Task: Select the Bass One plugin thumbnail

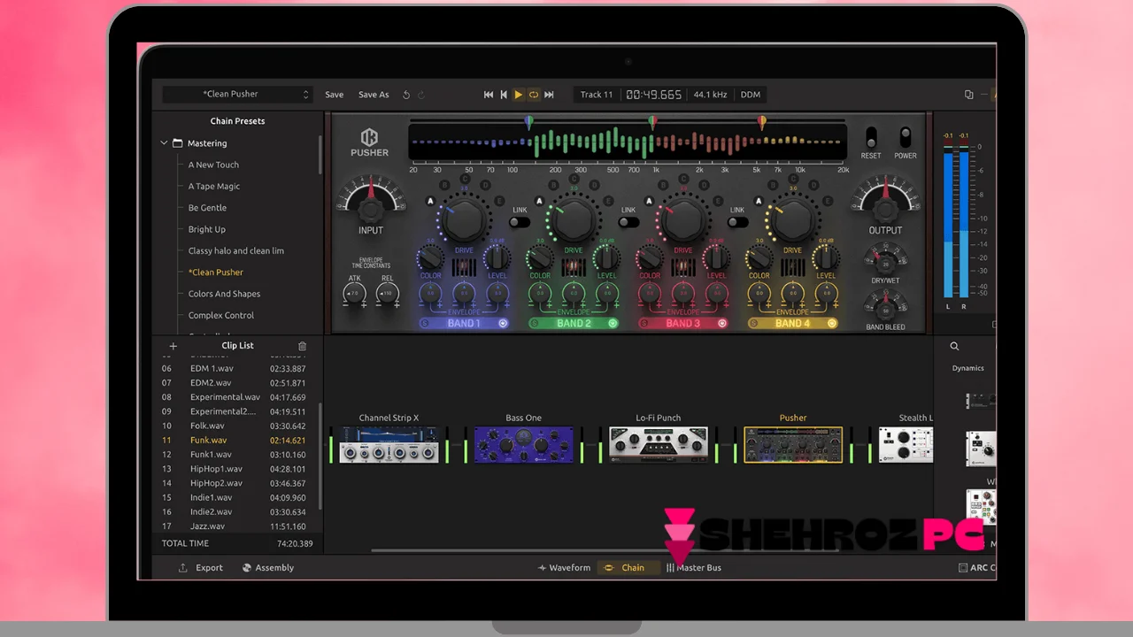Action: [x=523, y=445]
